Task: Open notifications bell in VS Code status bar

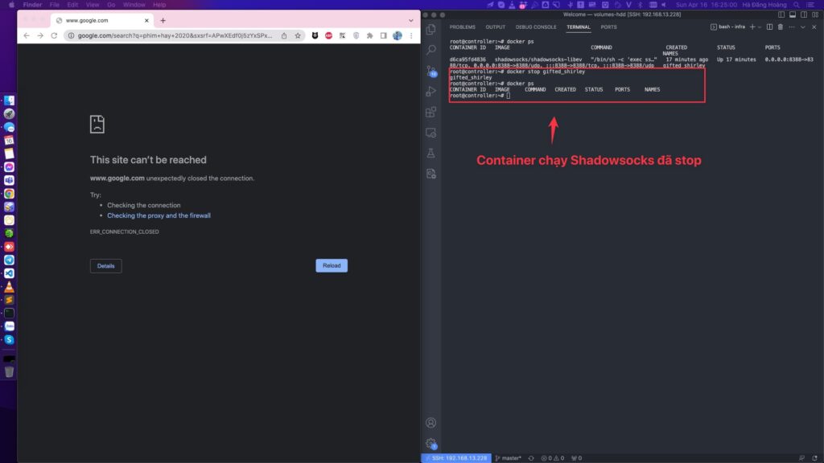Action: tap(814, 458)
